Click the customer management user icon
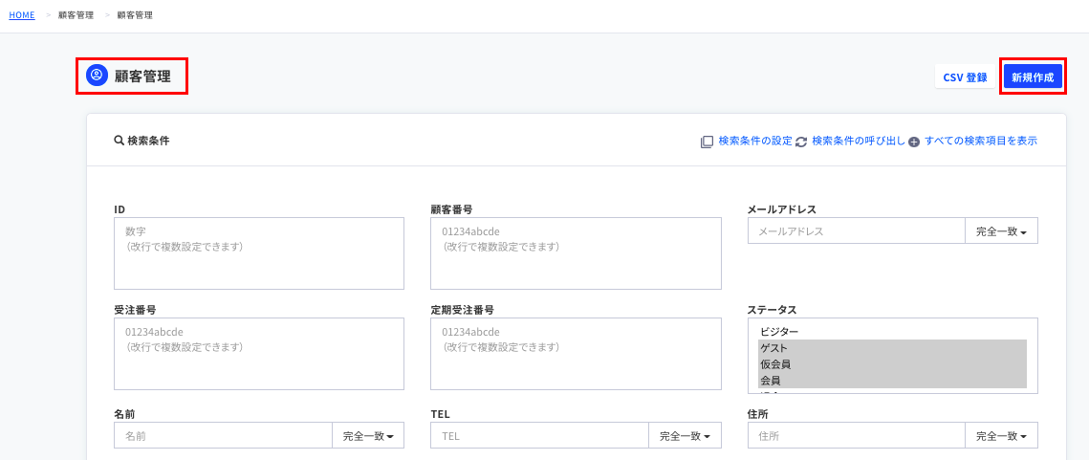The height and width of the screenshot is (460, 1089). coord(96,76)
